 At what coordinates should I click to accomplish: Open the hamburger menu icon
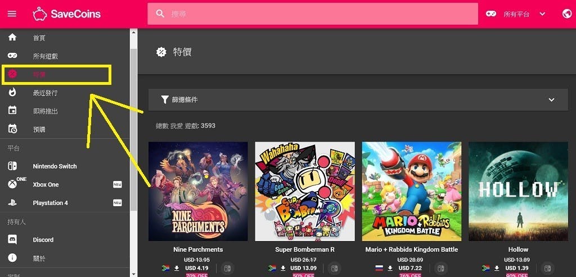12,14
